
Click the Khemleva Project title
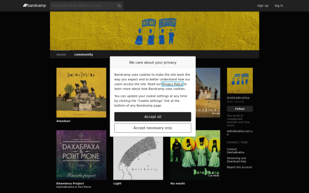(70, 183)
